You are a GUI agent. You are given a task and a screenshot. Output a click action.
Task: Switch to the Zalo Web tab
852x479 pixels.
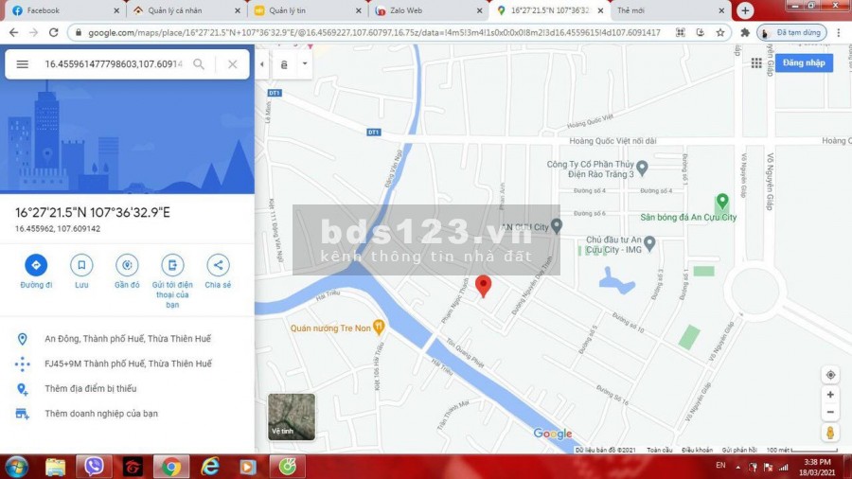(x=428, y=10)
